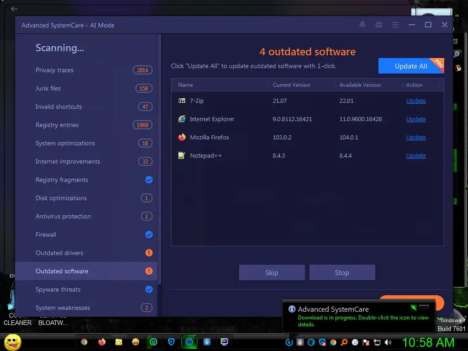This screenshot has width=468, height=351.
Task: Click the Internet Explorer icon in list
Action: [182, 119]
